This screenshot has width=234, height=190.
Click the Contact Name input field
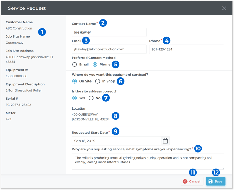click(x=109, y=33)
